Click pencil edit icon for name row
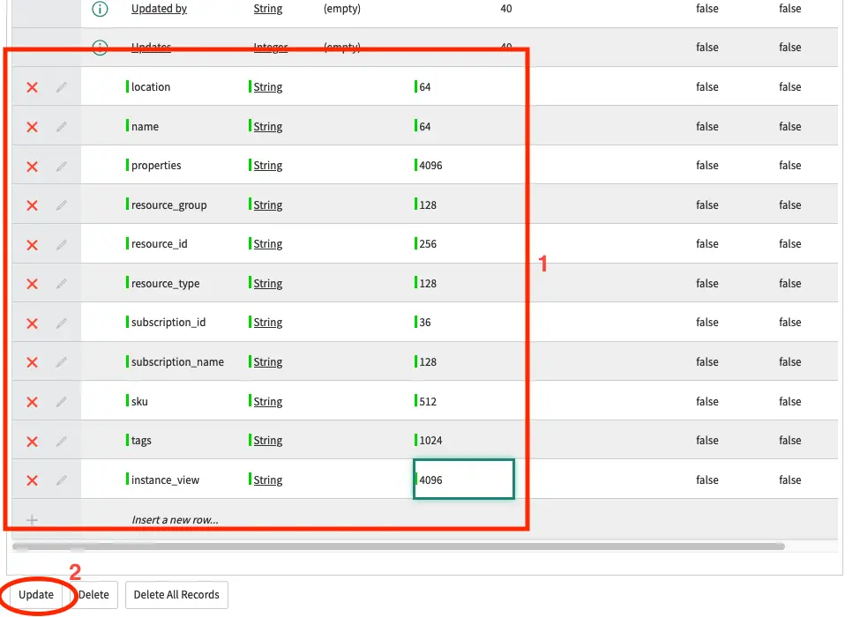This screenshot has width=853, height=617. tap(62, 127)
